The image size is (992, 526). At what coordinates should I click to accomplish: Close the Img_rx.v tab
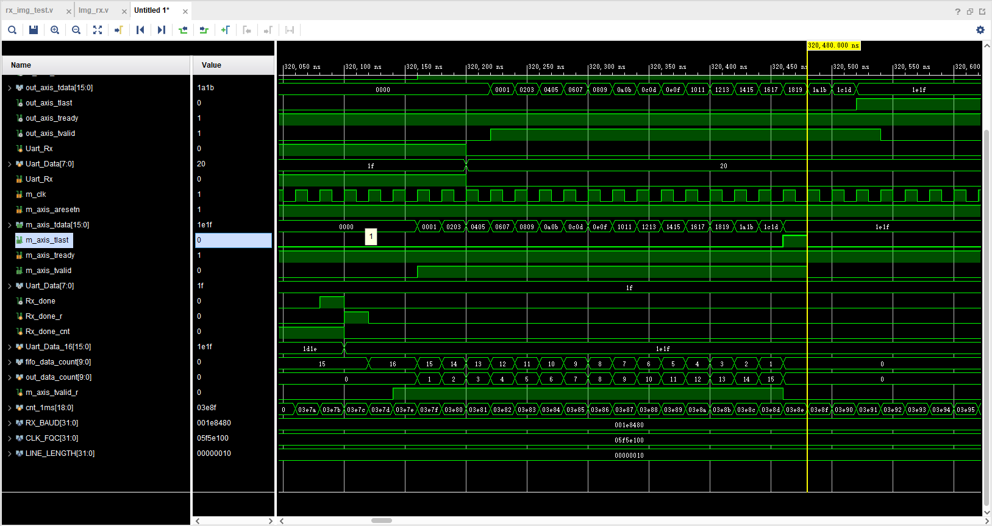pos(124,12)
